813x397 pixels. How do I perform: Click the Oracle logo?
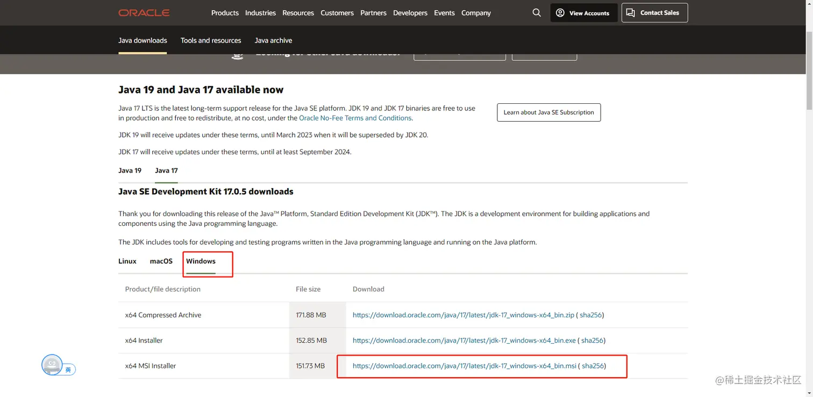tap(144, 13)
